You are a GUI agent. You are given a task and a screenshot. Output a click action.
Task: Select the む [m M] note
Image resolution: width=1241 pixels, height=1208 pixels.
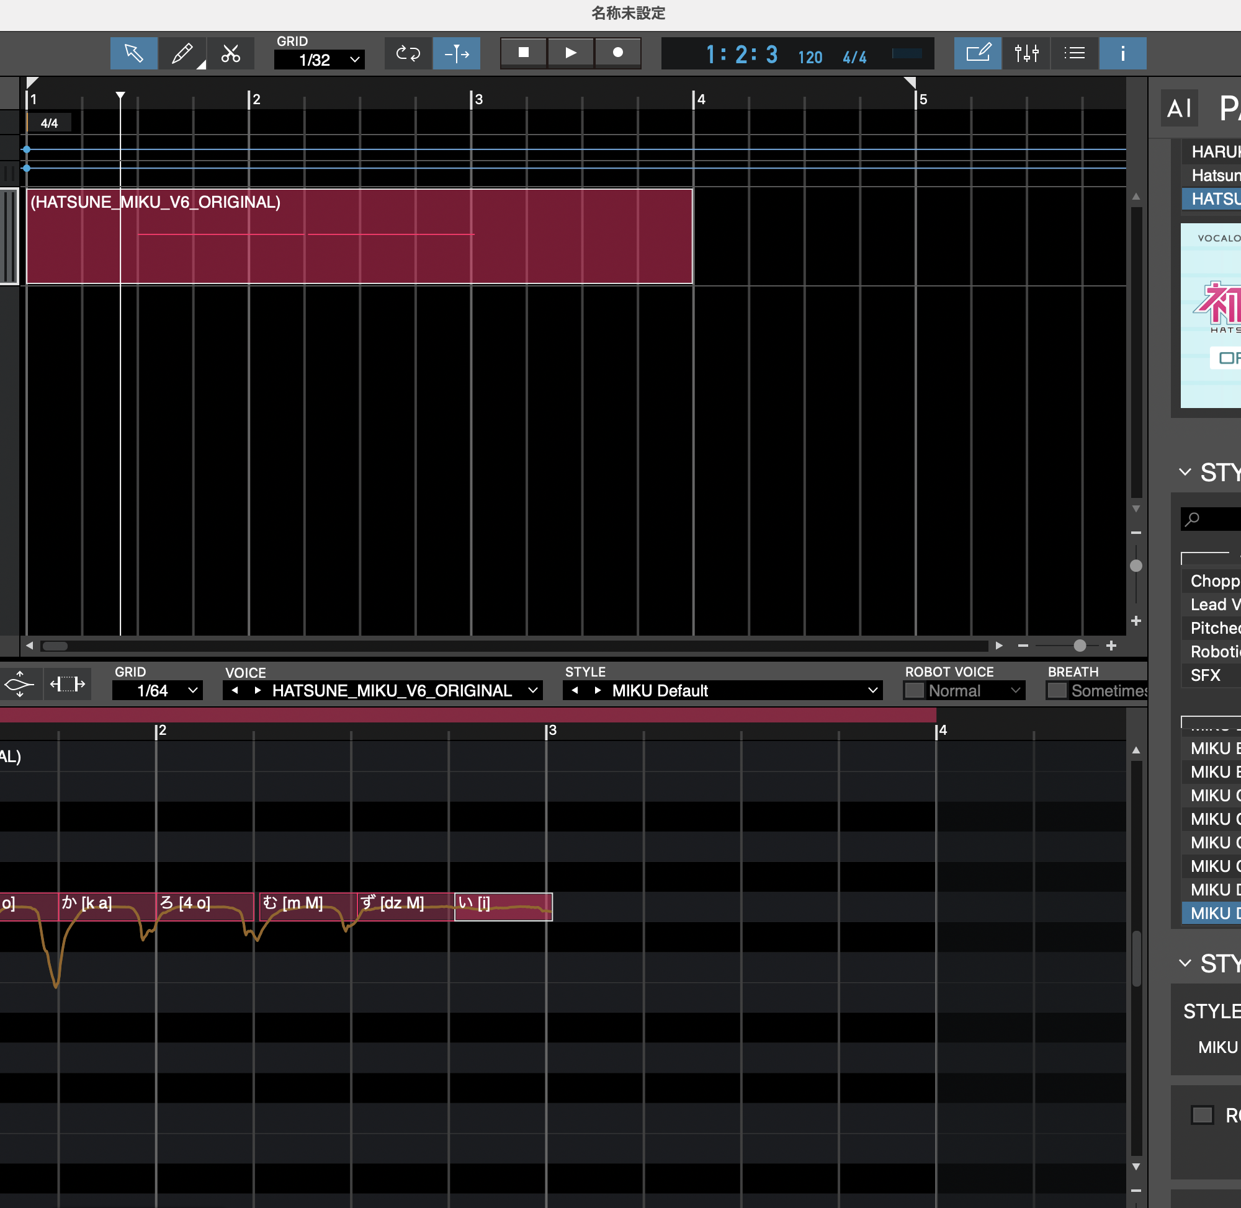point(308,907)
